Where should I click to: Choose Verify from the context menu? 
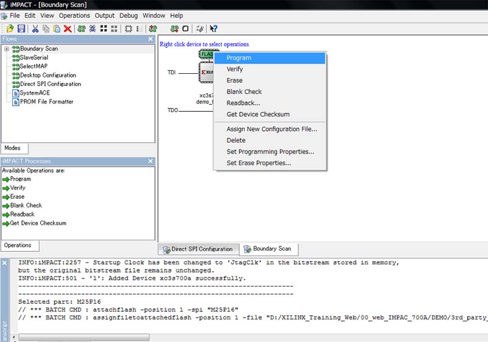(x=270, y=69)
